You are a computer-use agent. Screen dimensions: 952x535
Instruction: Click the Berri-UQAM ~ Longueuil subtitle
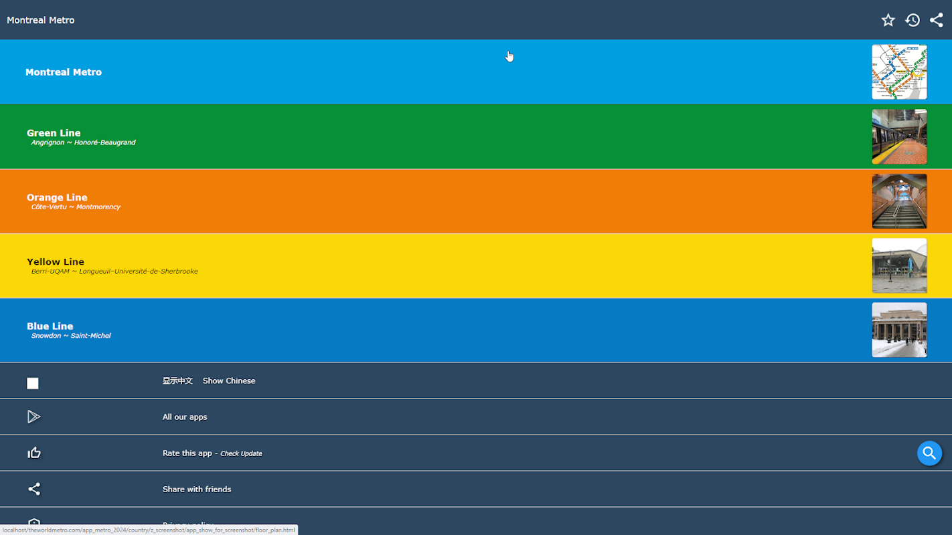[114, 272]
